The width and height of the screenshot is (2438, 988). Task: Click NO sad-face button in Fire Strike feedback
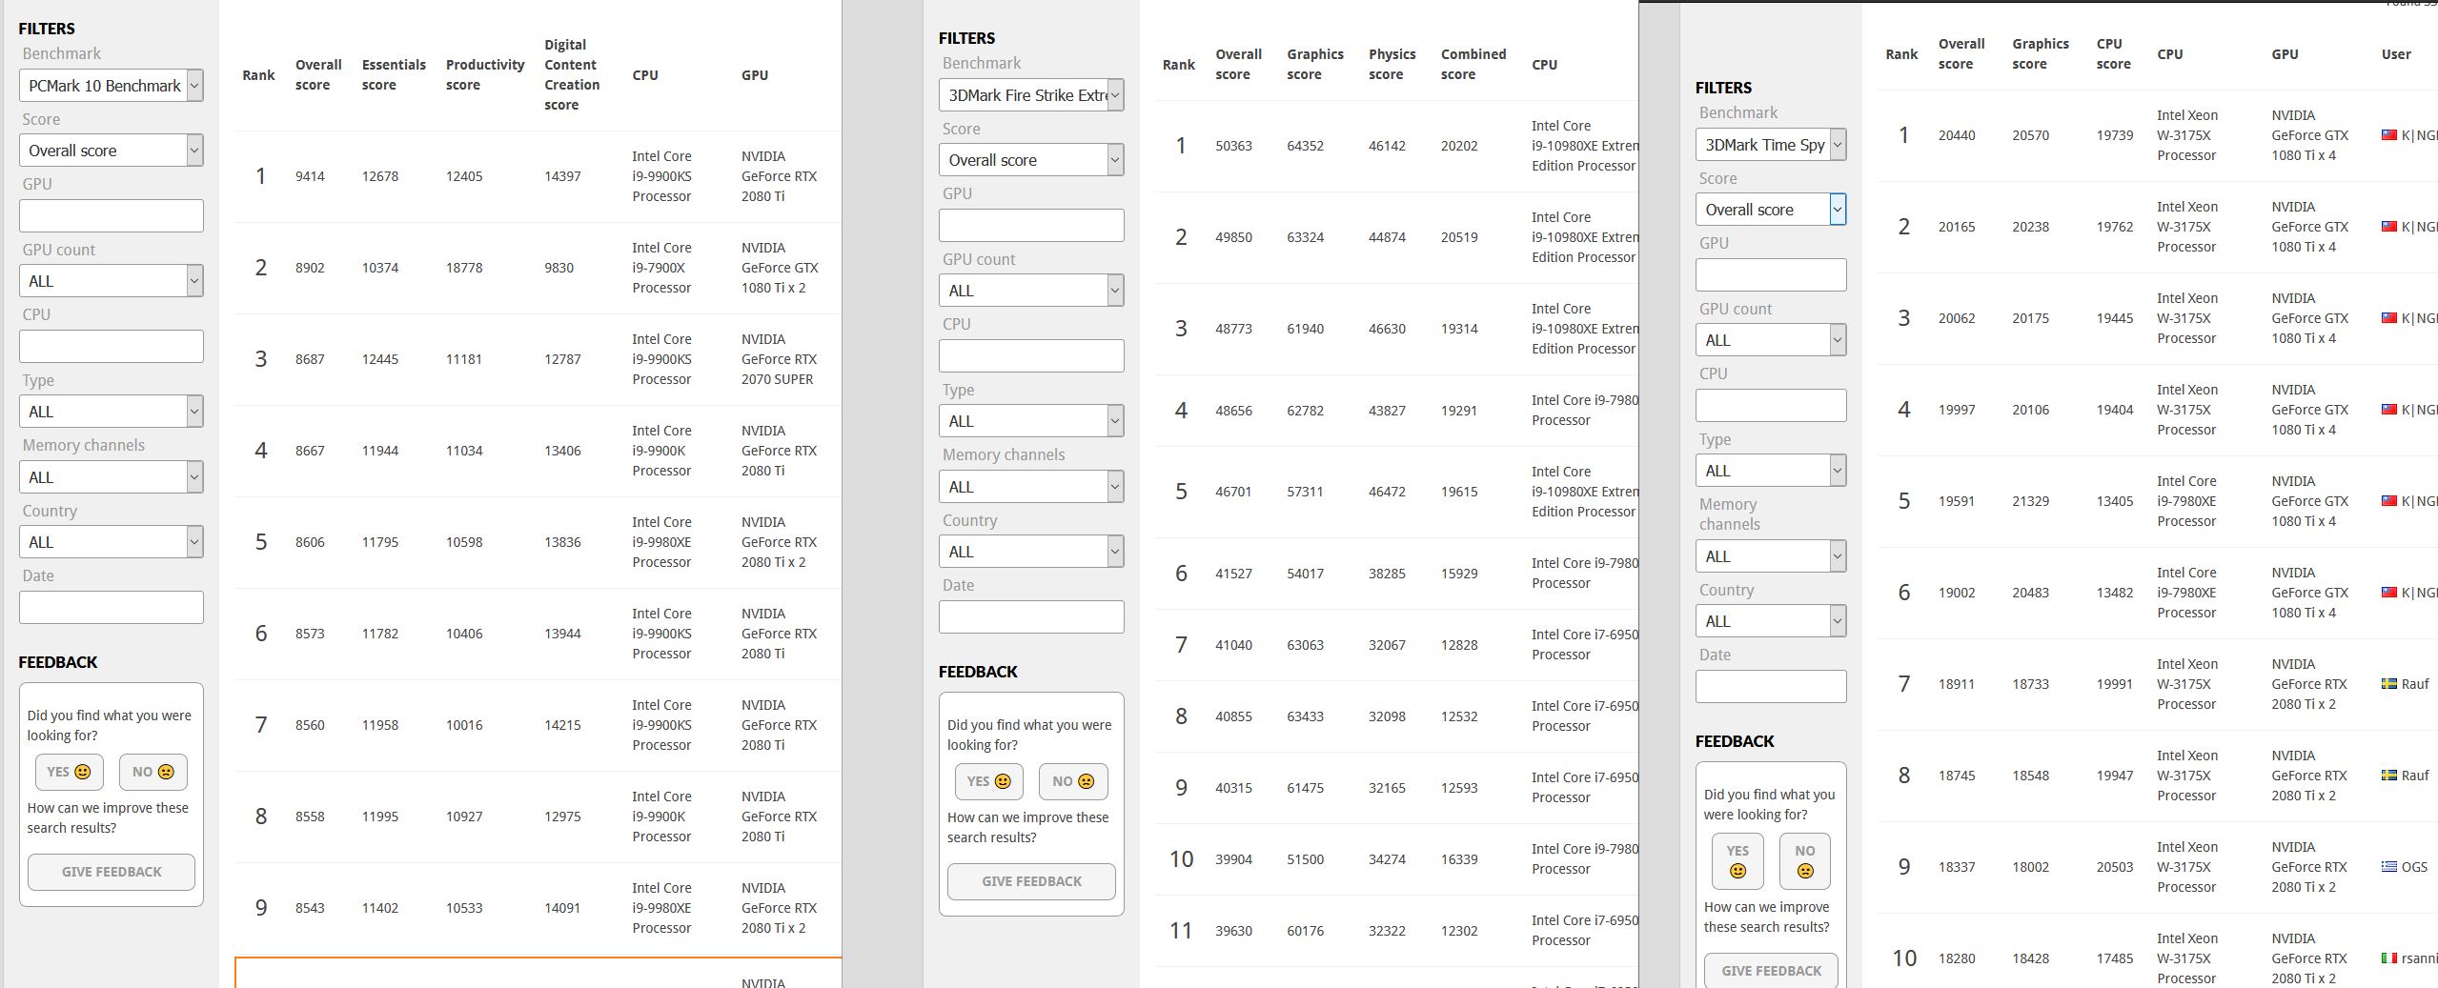[1073, 781]
